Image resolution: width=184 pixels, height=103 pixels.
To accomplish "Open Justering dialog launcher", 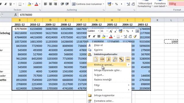I will click(103, 10).
